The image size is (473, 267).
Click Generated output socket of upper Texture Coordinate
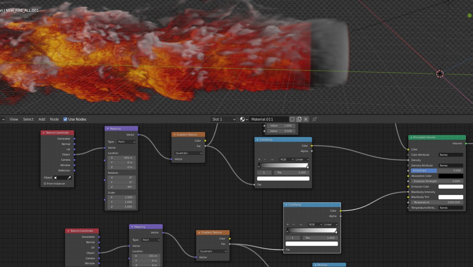(x=75, y=139)
